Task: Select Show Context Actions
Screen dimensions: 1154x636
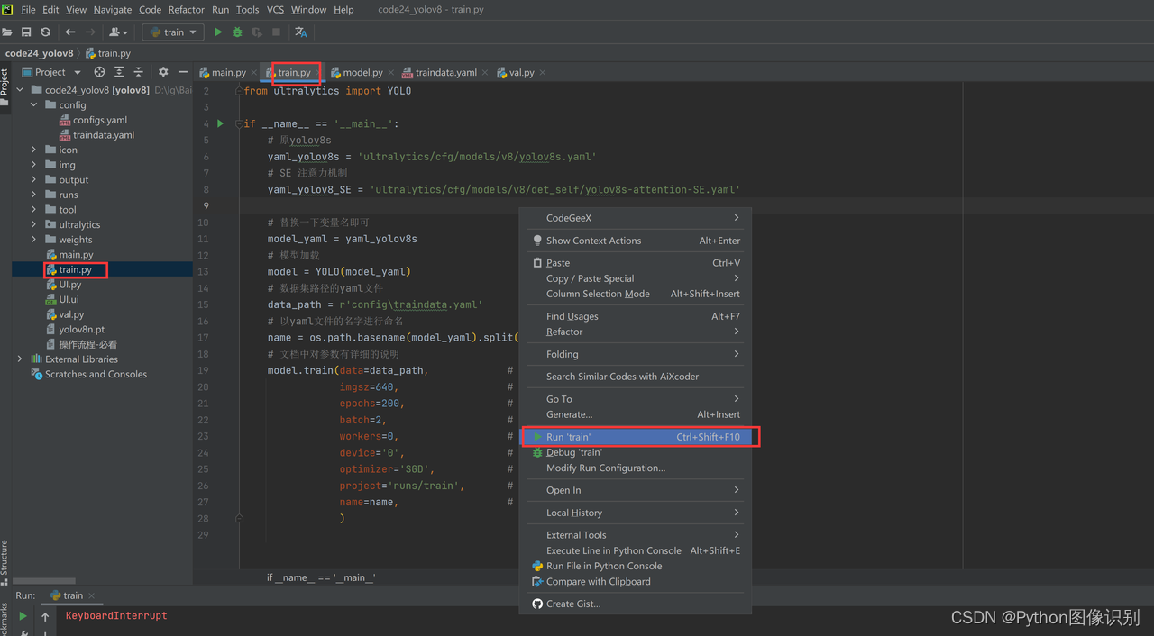Action: 636,241
